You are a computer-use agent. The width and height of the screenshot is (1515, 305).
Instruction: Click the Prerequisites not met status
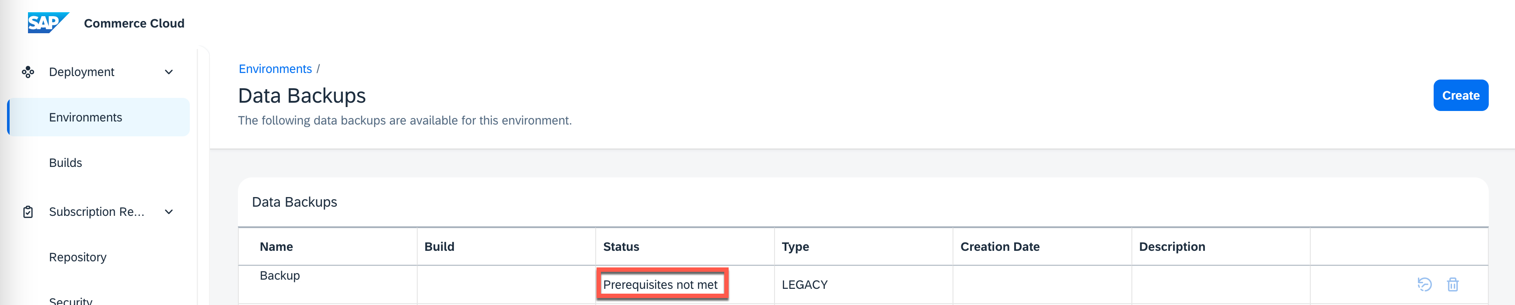[x=660, y=284]
